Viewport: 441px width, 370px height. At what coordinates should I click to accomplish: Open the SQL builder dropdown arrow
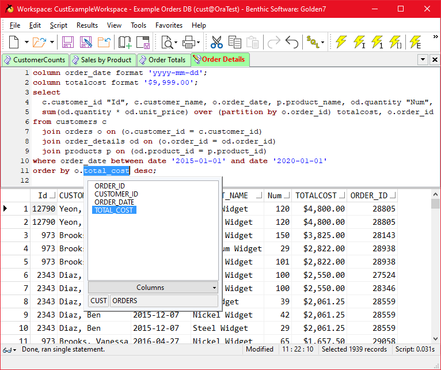(x=322, y=42)
